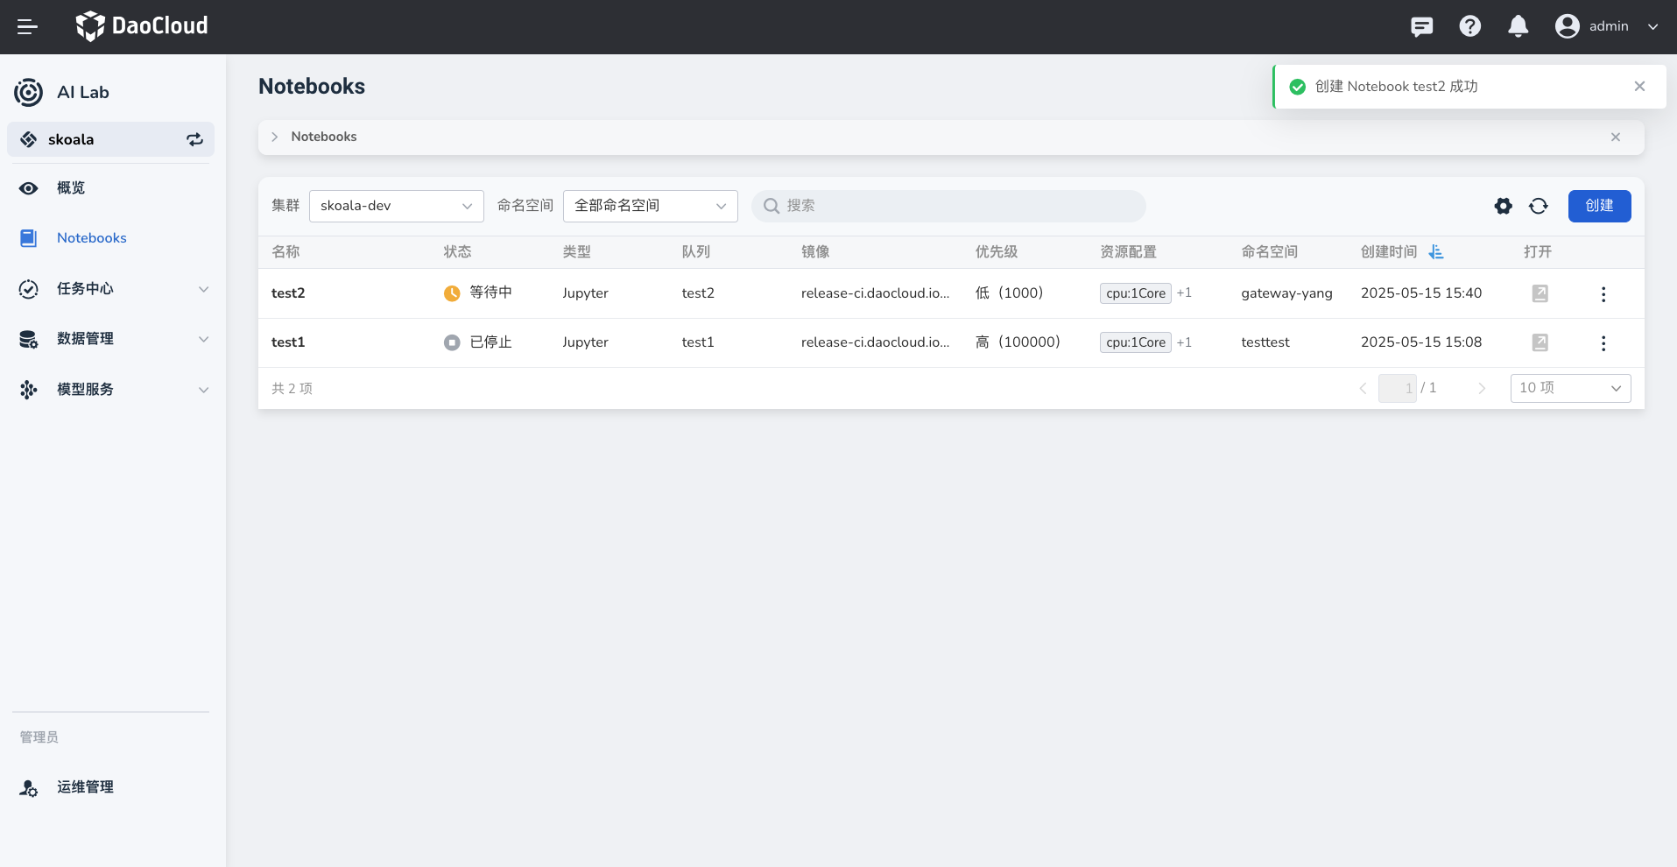Open the test2 notebook name link
Image resolution: width=1677 pixels, height=867 pixels.
click(x=288, y=293)
